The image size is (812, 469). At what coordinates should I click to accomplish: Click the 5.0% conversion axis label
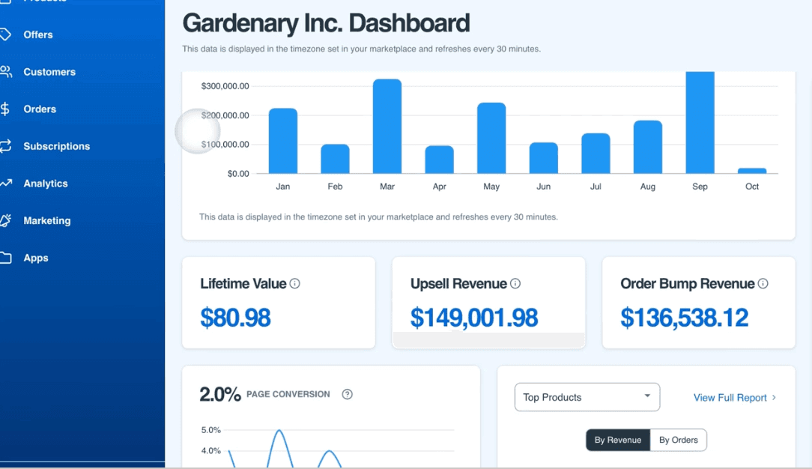tap(210, 430)
